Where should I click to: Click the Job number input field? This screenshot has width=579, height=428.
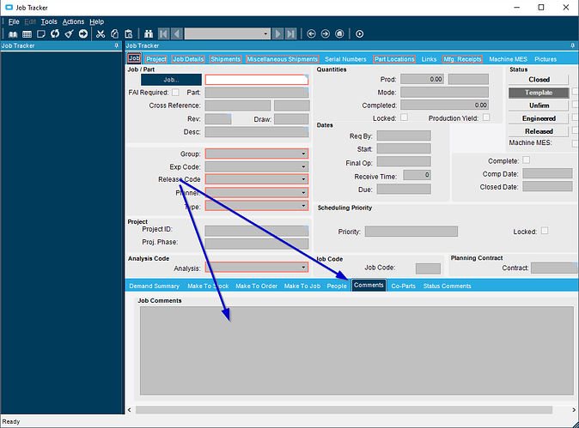click(x=257, y=80)
